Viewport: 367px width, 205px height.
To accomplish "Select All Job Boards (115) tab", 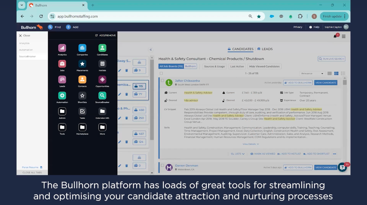I will [x=171, y=66].
